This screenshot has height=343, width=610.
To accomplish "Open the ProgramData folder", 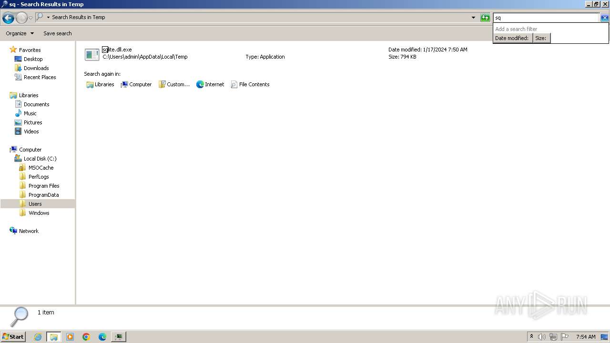I will coord(43,195).
